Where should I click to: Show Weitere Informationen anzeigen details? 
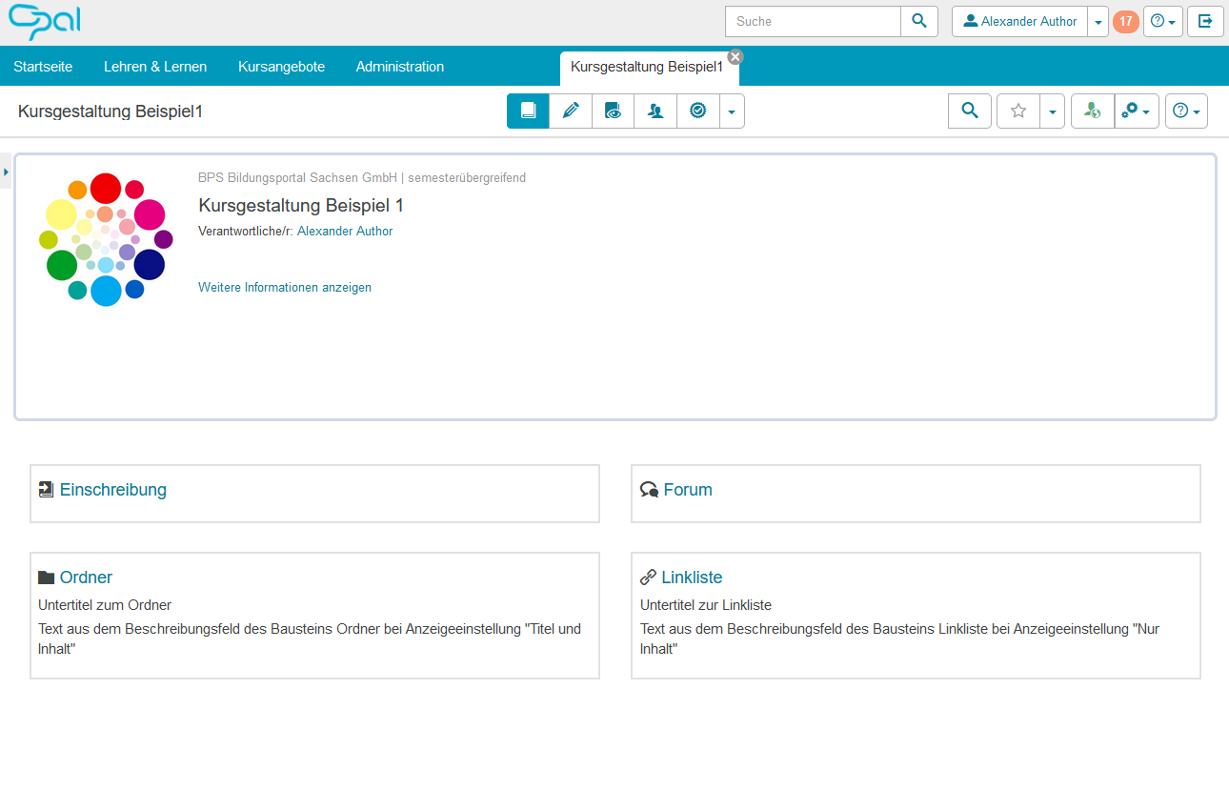click(284, 287)
